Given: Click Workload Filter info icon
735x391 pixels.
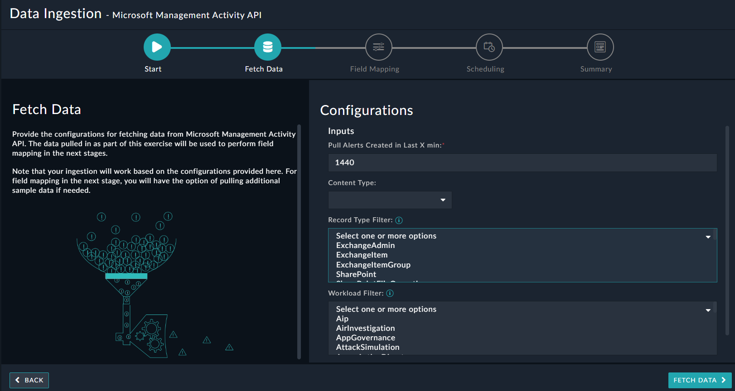Looking at the screenshot, I should pyautogui.click(x=390, y=293).
